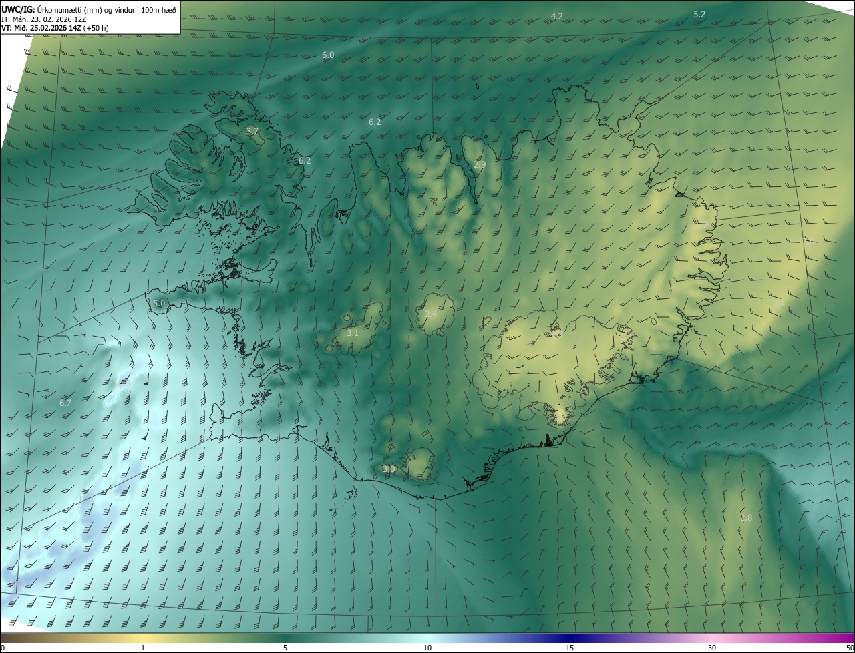Click the color scale label 10
This screenshot has height=653, width=855.
tap(427, 648)
